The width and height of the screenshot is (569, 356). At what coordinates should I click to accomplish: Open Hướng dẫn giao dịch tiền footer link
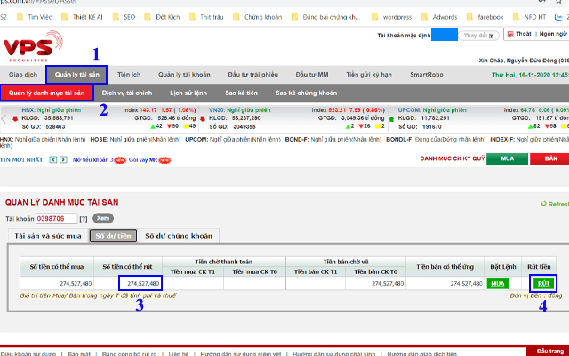pyautogui.click(x=421, y=353)
